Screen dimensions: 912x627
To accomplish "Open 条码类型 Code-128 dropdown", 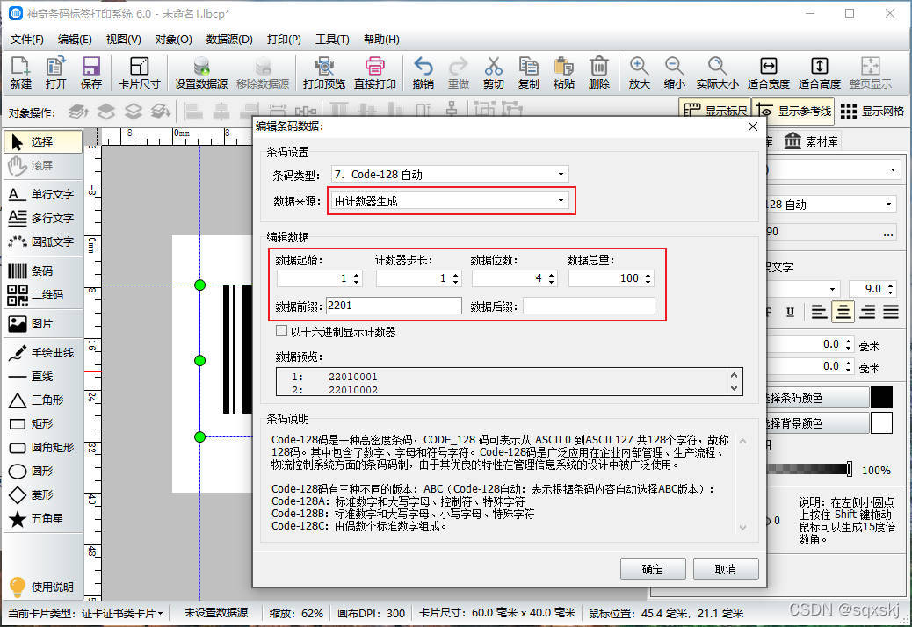I will 450,175.
